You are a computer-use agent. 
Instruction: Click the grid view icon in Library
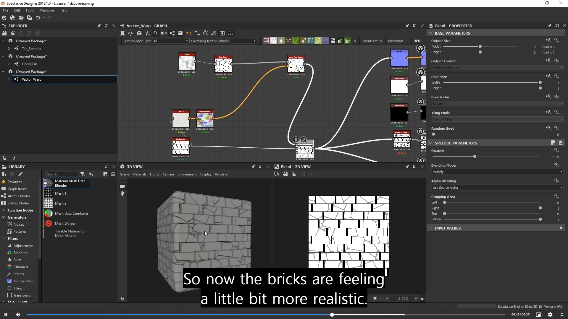(x=105, y=174)
